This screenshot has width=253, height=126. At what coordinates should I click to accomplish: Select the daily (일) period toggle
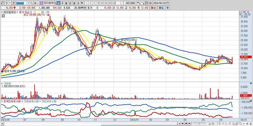coord(59,3)
